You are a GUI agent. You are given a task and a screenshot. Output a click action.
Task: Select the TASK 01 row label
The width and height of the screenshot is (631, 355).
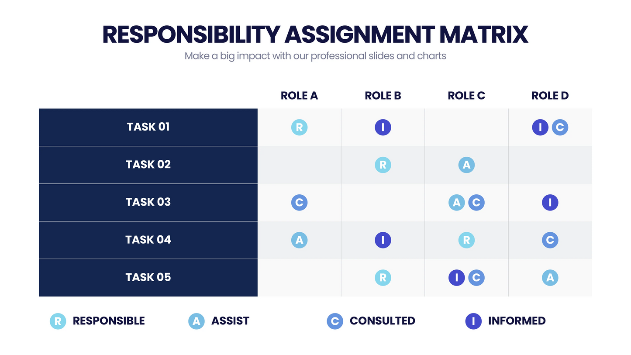(148, 127)
